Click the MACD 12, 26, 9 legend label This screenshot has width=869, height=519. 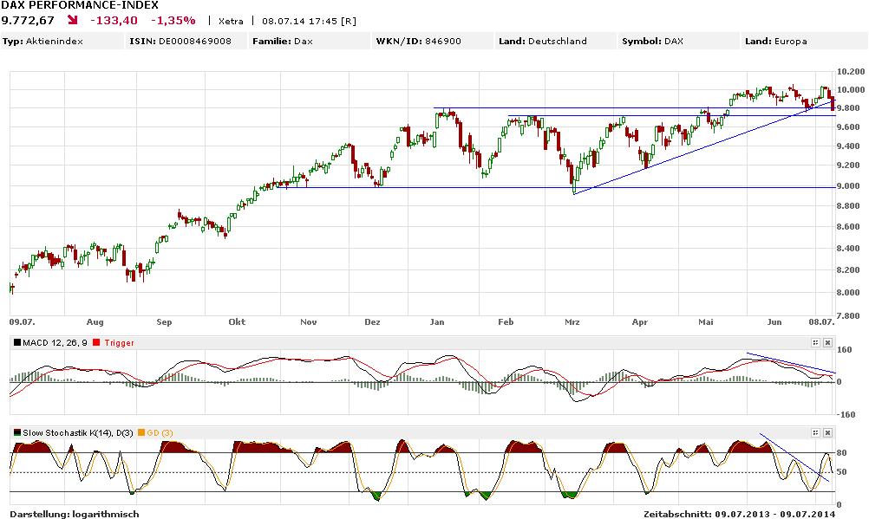tap(55, 343)
